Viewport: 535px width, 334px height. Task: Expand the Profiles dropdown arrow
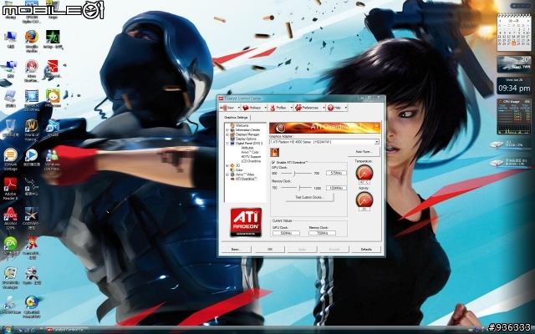pos(291,108)
